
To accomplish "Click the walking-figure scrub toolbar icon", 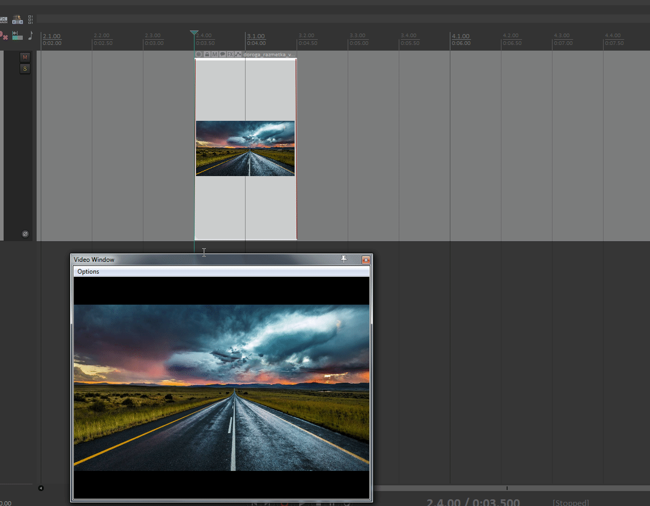I will (18, 20).
